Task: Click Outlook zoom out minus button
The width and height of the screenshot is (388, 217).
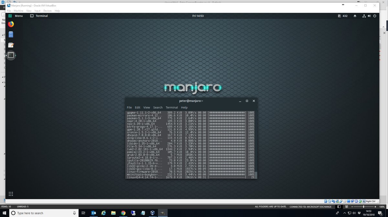Action: (x=352, y=206)
